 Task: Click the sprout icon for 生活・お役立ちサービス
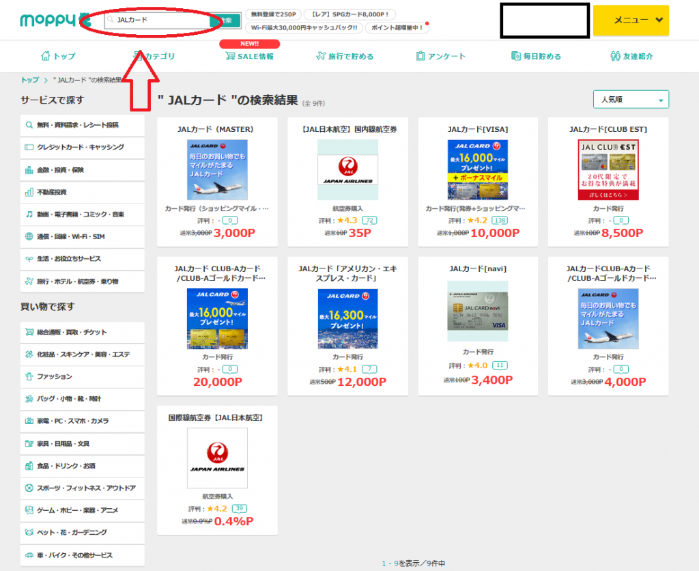[29, 259]
